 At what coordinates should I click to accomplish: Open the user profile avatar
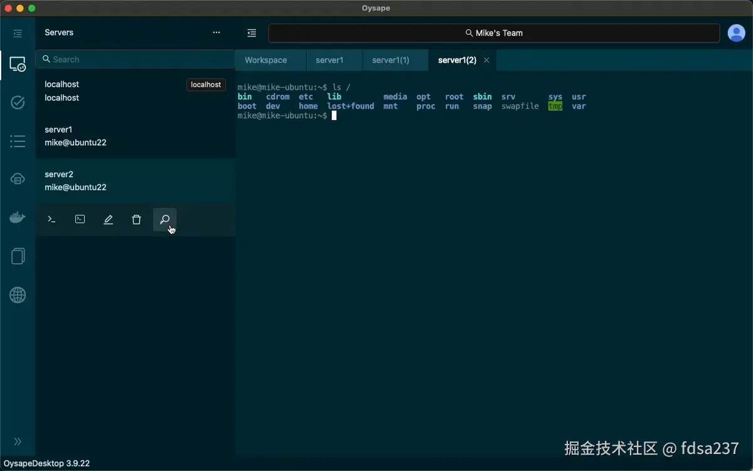(x=736, y=33)
